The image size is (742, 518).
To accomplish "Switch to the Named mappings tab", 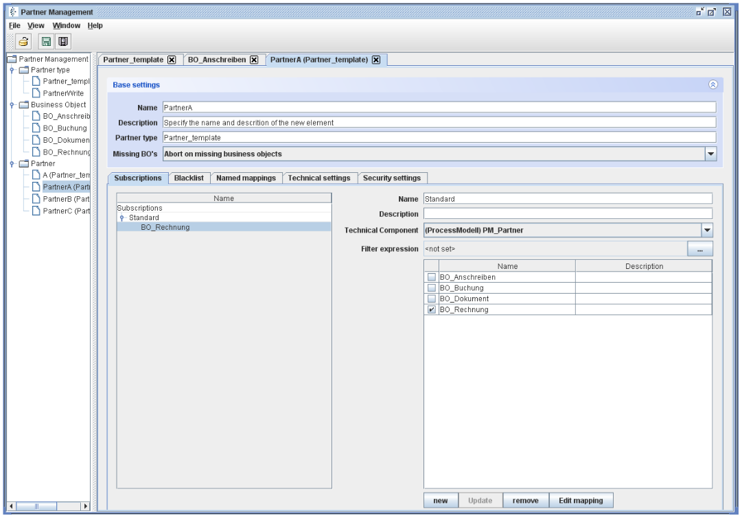I will tap(246, 178).
